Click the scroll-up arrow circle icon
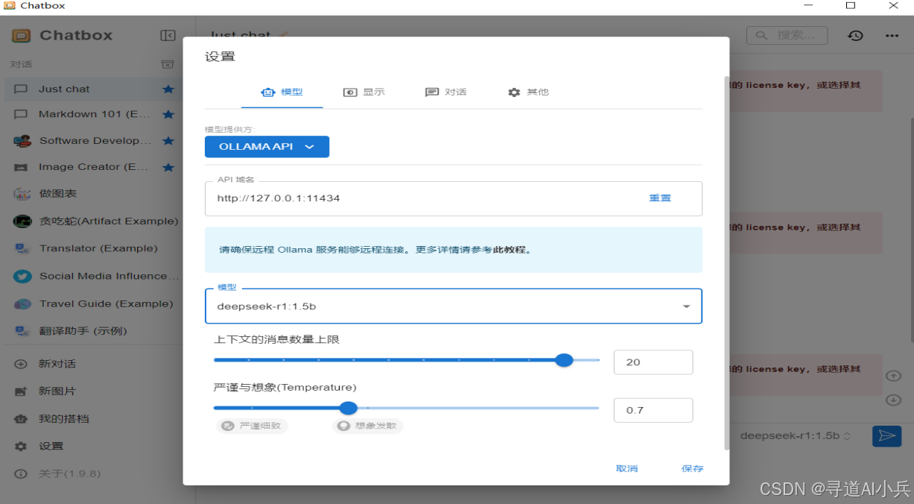 [x=893, y=376]
